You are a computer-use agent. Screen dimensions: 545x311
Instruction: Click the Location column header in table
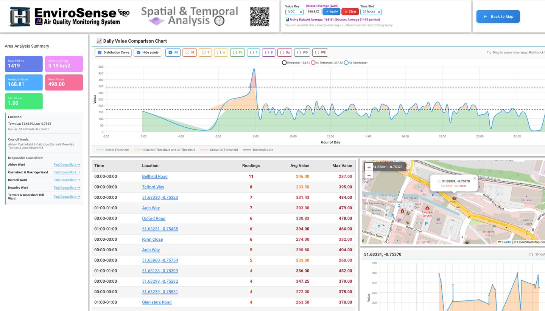[150, 166]
